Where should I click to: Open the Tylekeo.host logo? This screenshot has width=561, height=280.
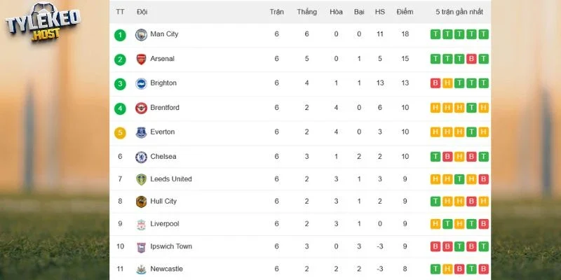(x=43, y=22)
